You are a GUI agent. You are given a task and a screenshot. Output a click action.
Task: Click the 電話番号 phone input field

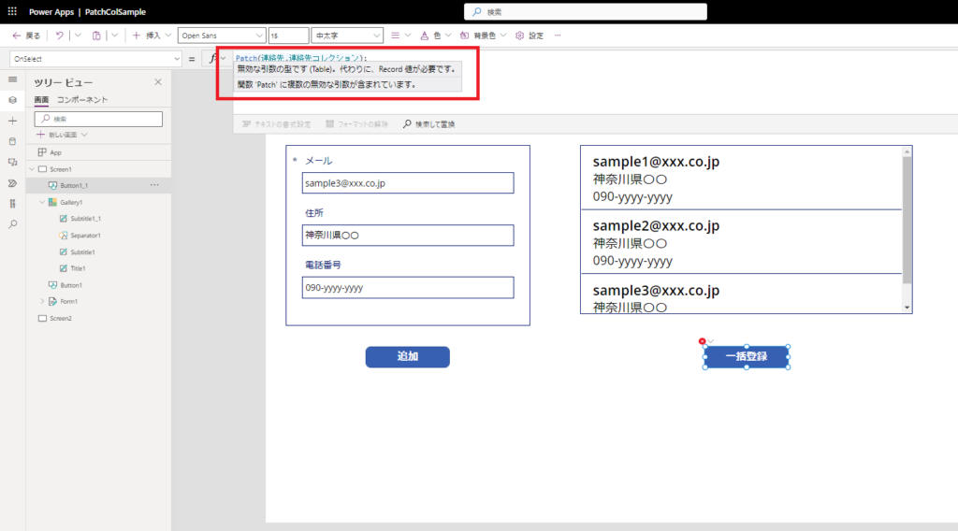[x=408, y=288]
